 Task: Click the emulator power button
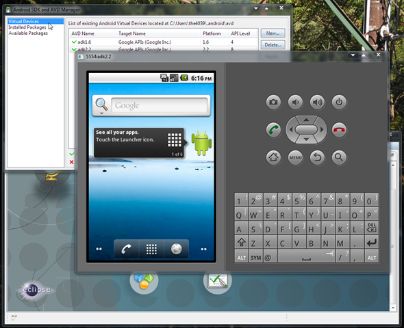(339, 102)
